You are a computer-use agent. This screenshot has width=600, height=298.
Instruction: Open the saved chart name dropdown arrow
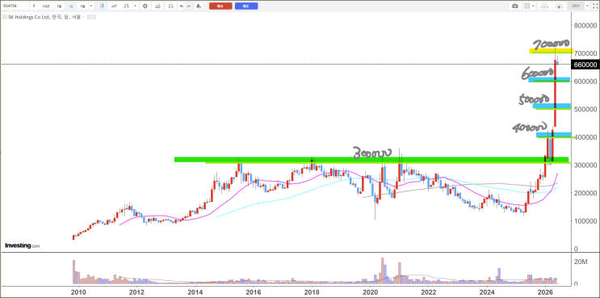[587, 6]
